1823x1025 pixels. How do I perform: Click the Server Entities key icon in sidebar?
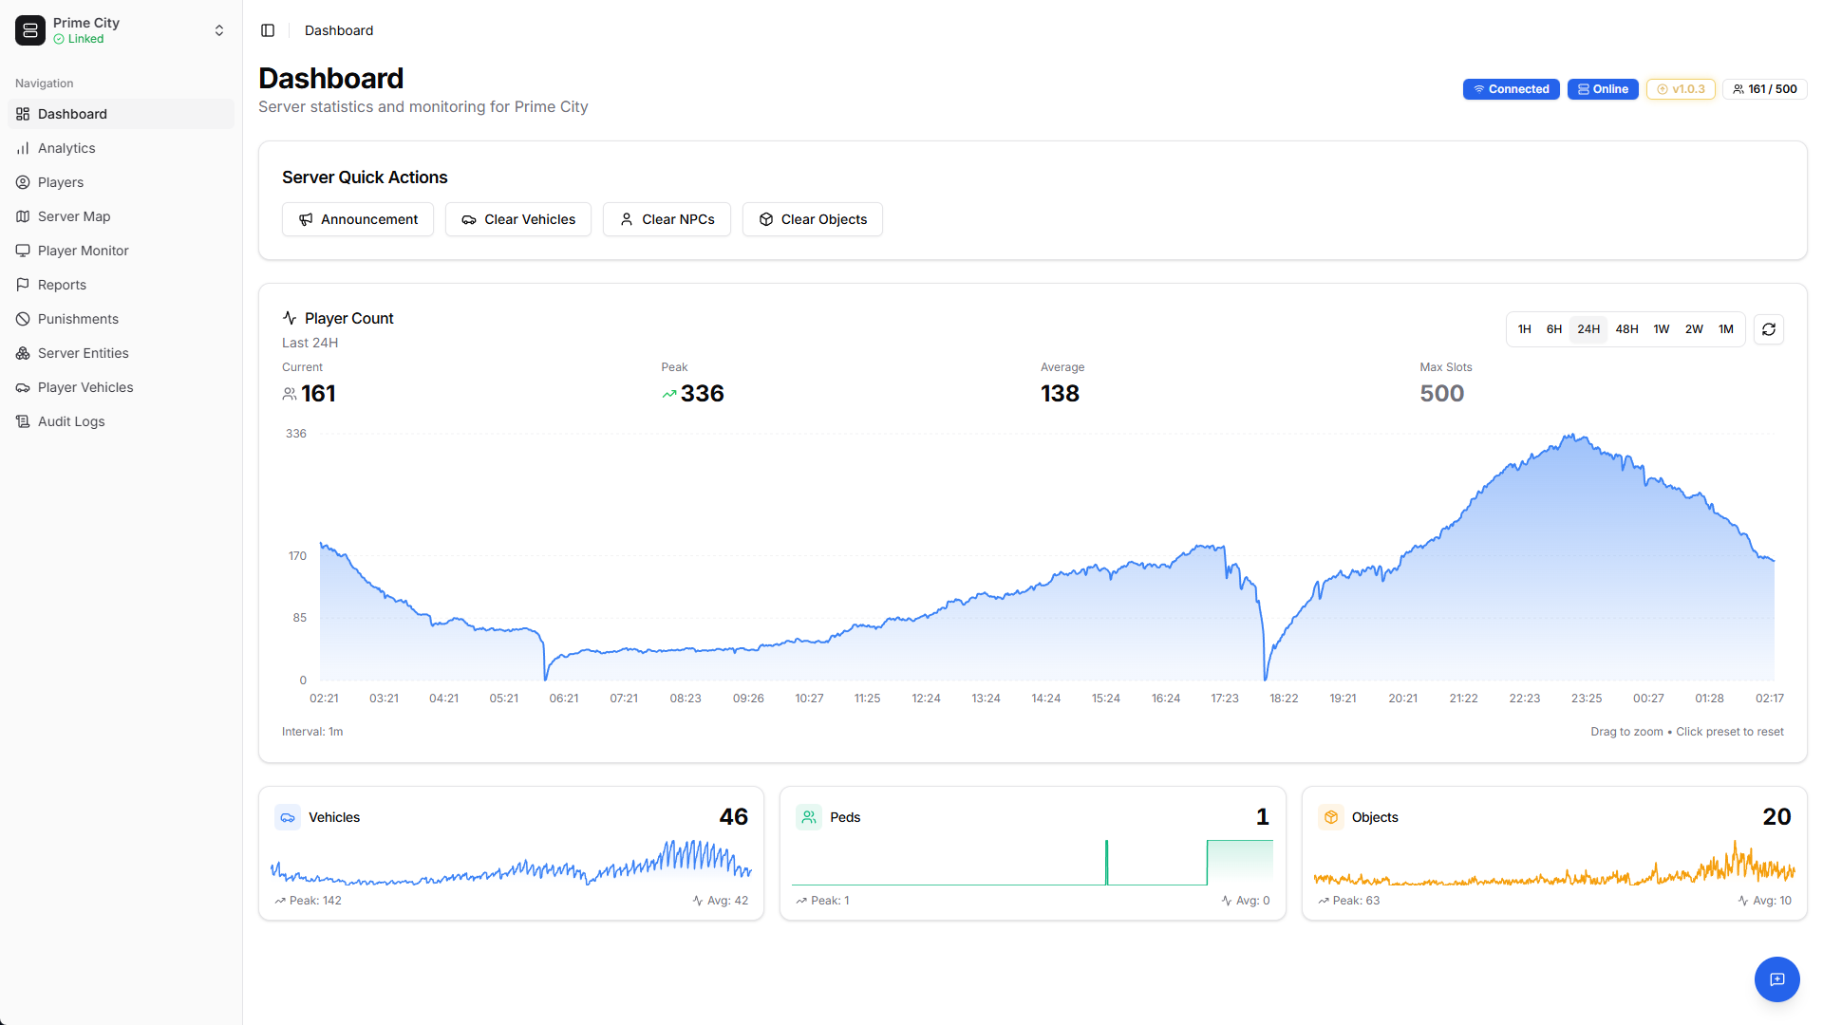pyautogui.click(x=23, y=353)
